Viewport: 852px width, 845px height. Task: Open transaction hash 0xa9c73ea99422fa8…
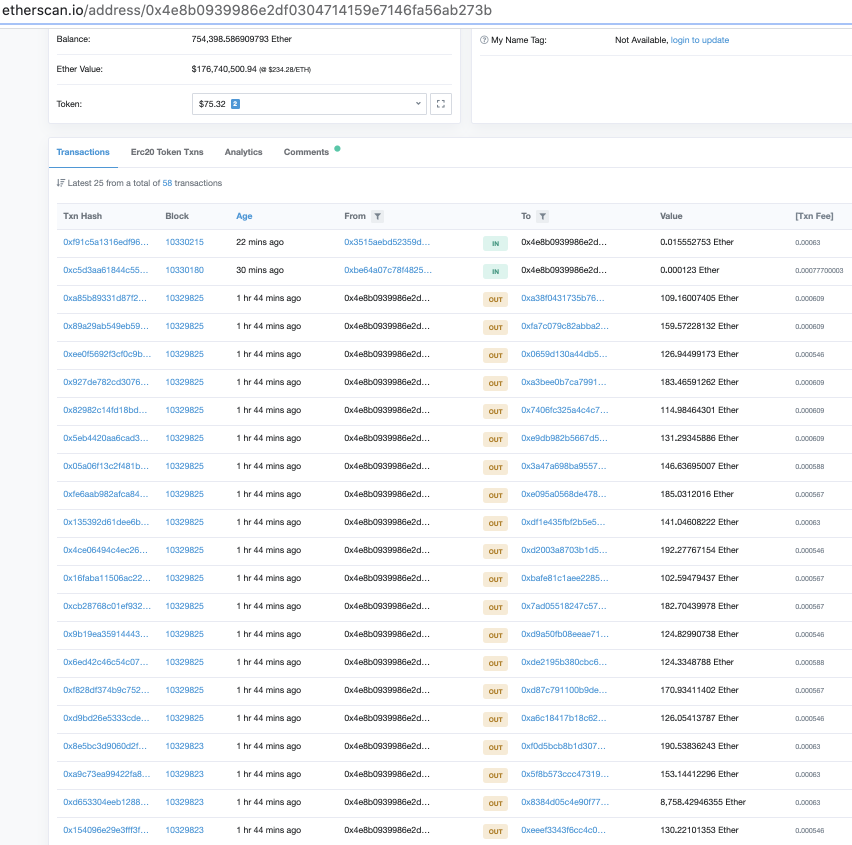point(106,774)
